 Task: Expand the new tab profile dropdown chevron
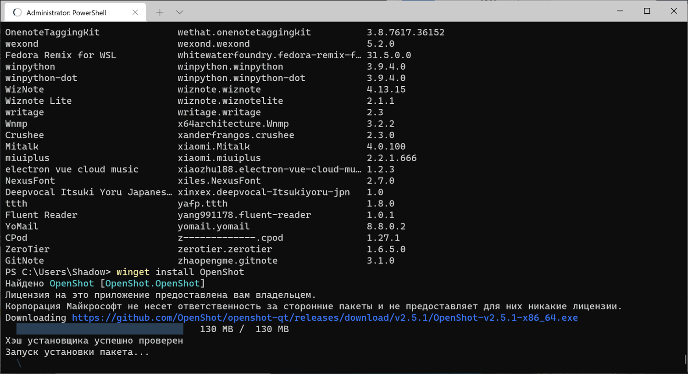point(180,12)
